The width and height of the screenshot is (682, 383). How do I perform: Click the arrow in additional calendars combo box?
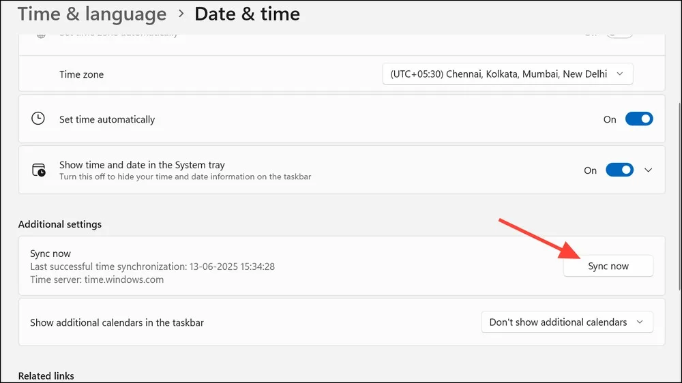640,322
